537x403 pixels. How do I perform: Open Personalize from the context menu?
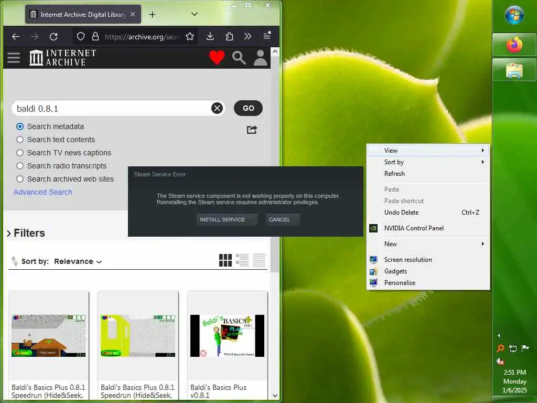428,283
